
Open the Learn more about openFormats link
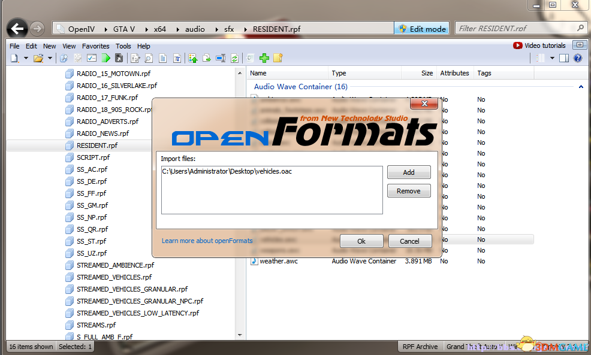pos(207,241)
